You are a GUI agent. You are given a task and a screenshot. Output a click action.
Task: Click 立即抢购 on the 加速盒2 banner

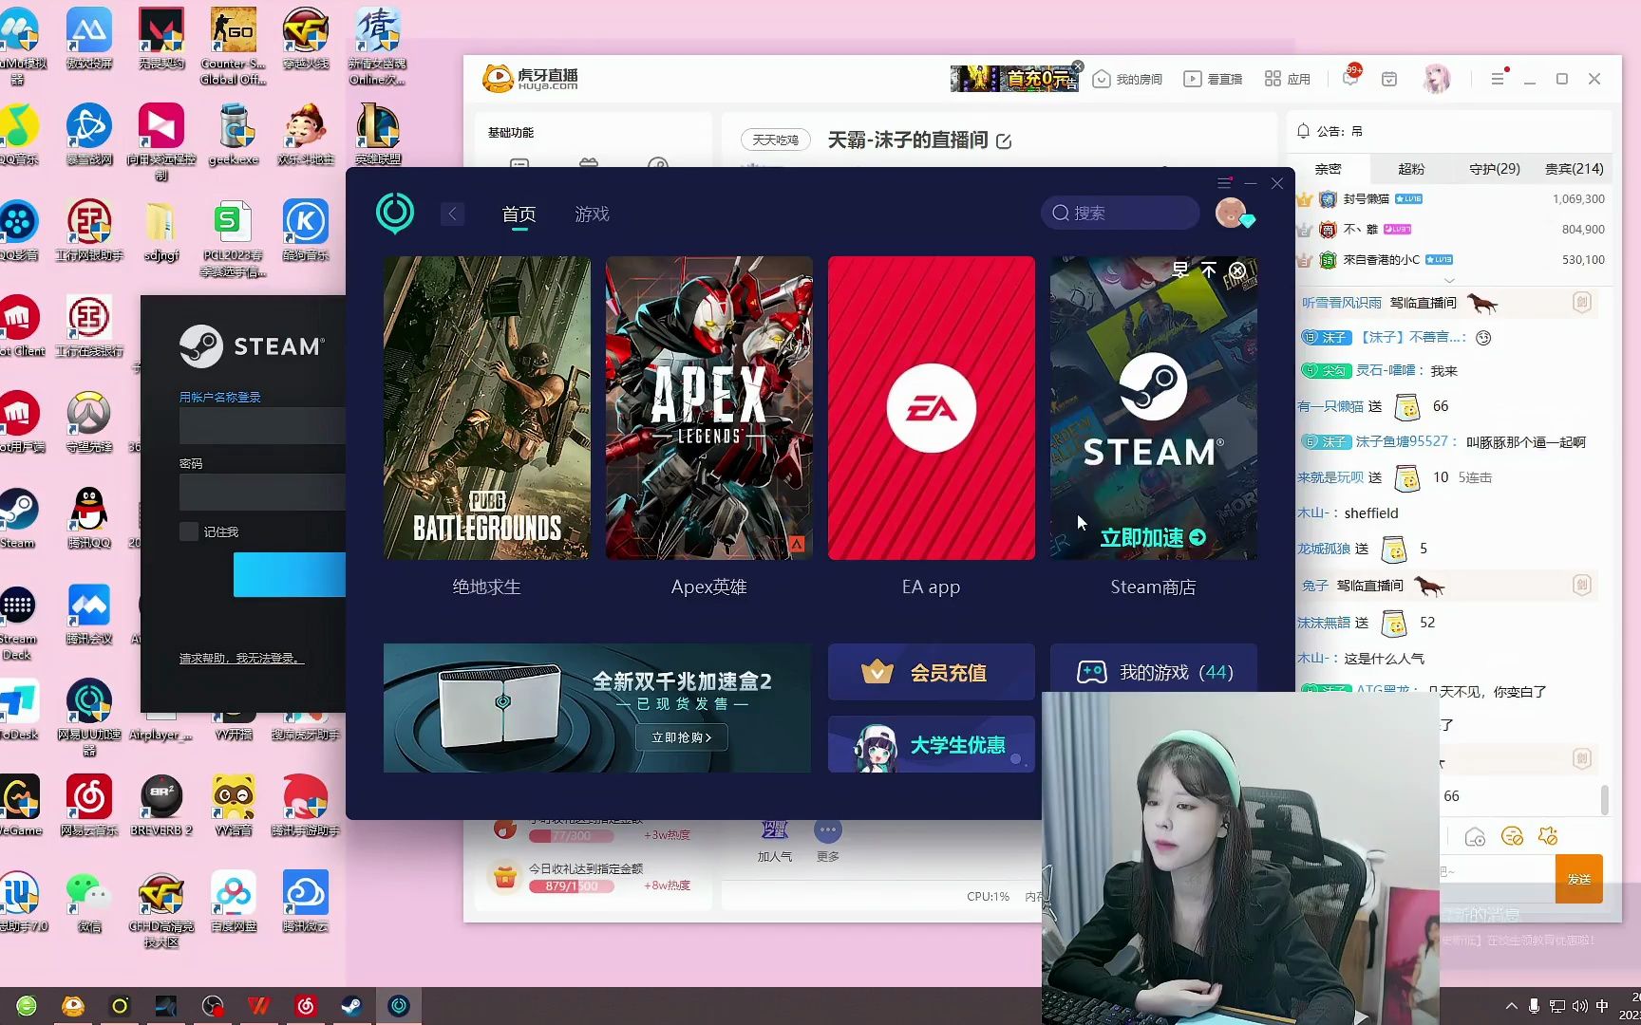[681, 737]
